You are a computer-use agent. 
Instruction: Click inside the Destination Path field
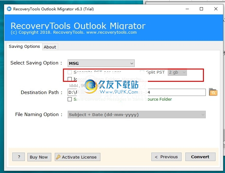click(x=137, y=92)
